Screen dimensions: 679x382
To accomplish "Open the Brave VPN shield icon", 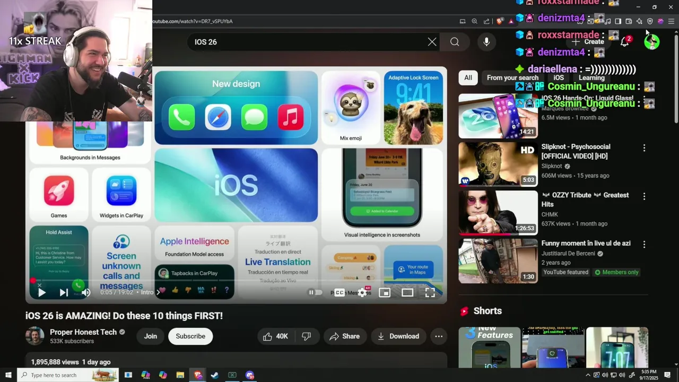I will [x=650, y=21].
